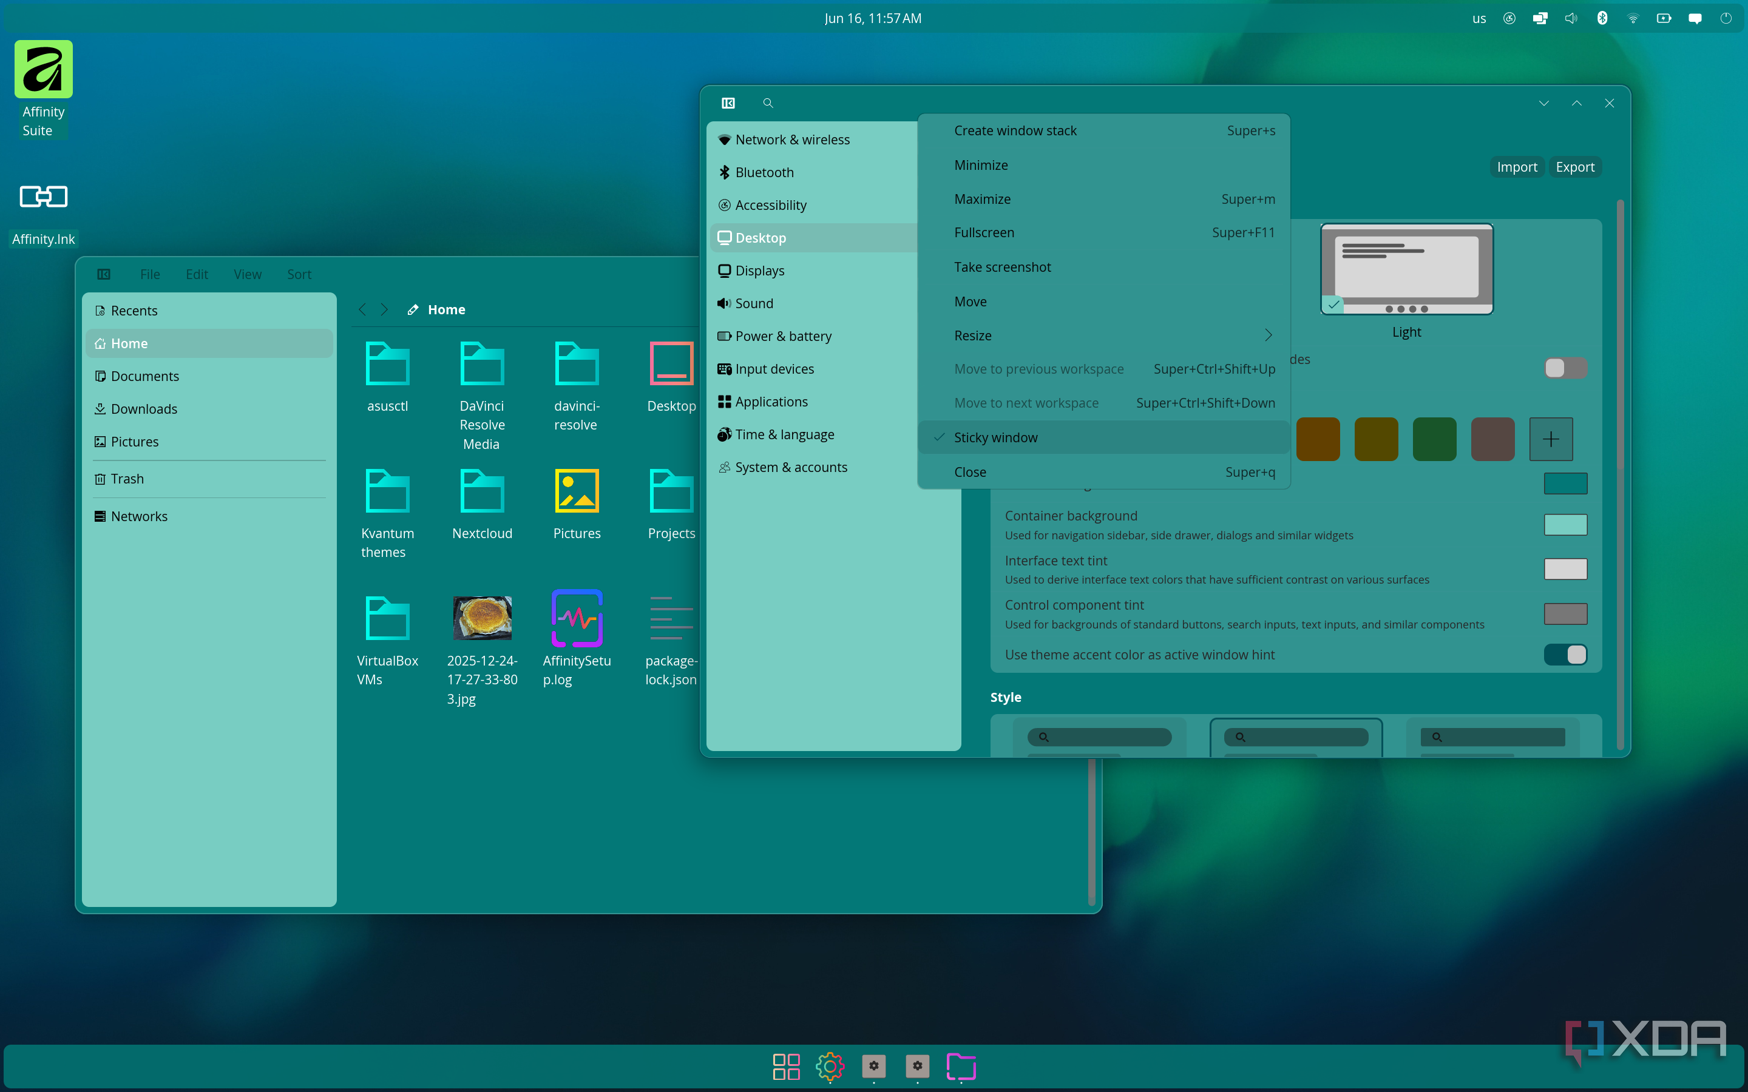
Task: Open the Files folder icon in the dock
Action: (961, 1066)
